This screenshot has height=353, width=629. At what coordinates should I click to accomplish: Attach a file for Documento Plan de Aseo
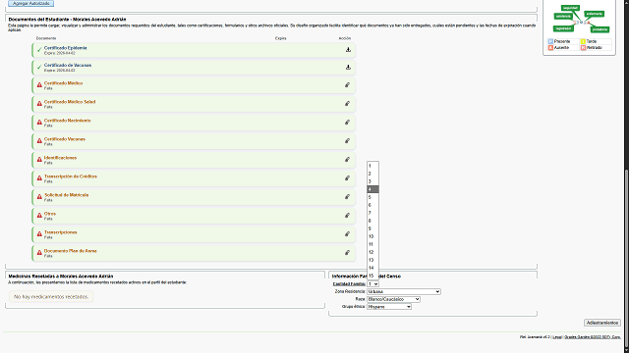point(347,253)
